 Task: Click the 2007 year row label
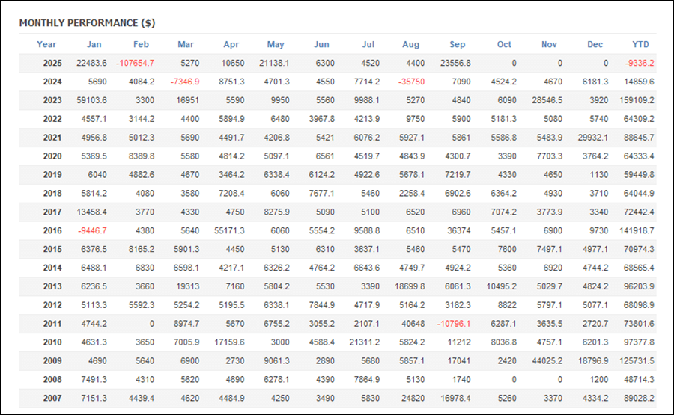(52, 399)
